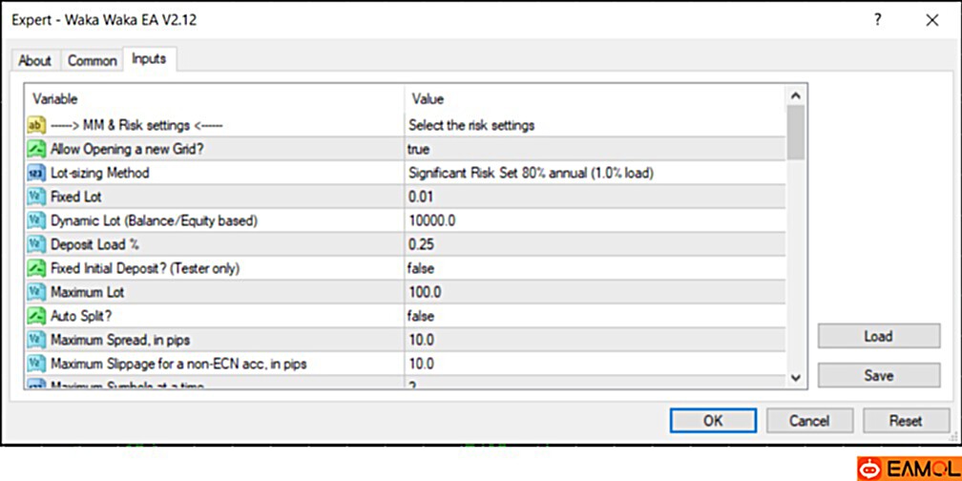Load a settings file with Load button

click(879, 336)
